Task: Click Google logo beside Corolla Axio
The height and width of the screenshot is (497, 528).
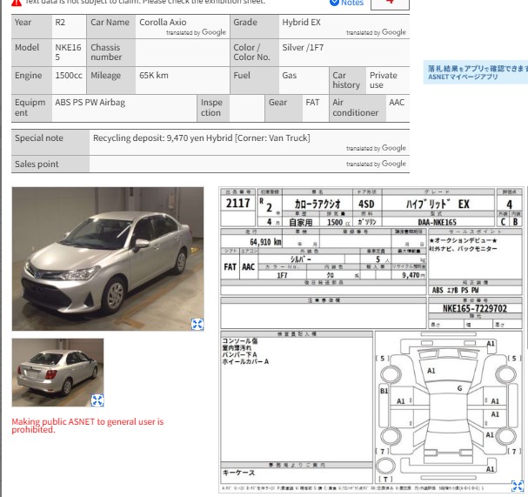Action: pyautogui.click(x=214, y=32)
